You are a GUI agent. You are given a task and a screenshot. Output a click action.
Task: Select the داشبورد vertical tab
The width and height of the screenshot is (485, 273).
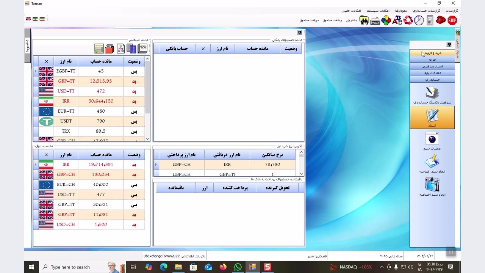(x=28, y=45)
